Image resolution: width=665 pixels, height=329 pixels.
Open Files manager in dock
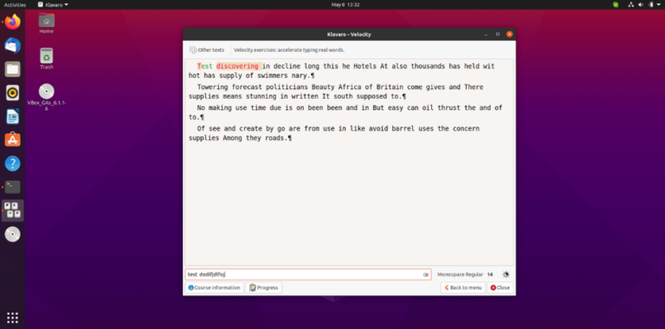click(12, 69)
